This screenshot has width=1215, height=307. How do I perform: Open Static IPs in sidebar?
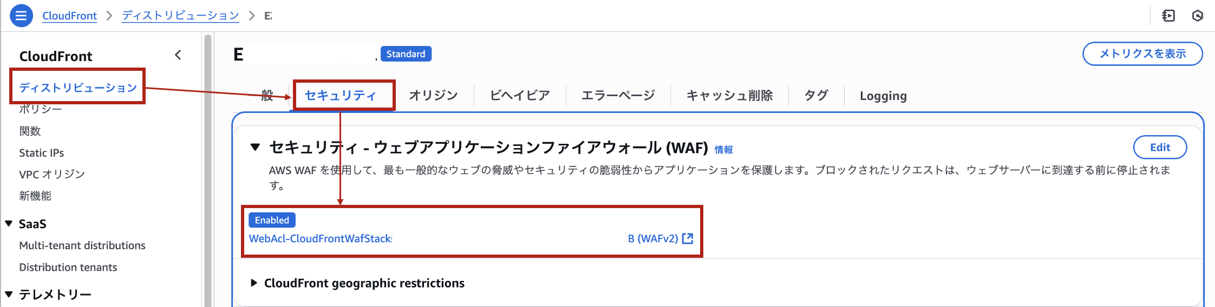(42, 153)
